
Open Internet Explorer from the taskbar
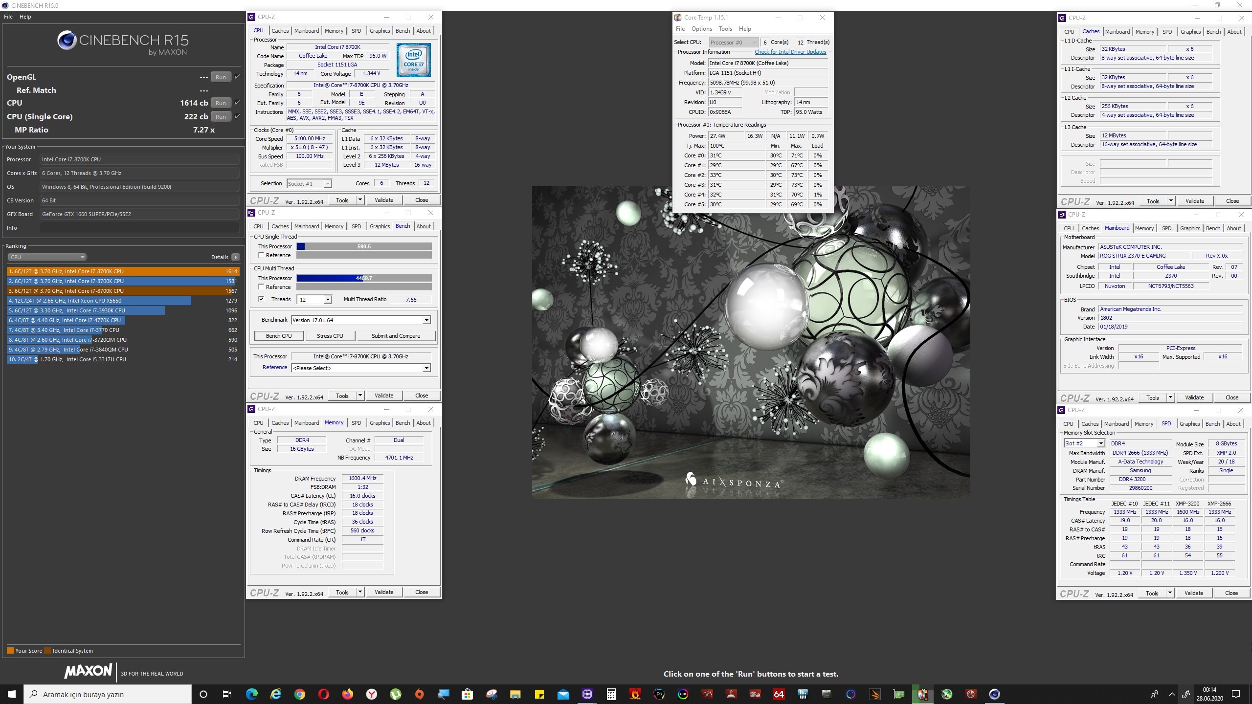(x=276, y=694)
